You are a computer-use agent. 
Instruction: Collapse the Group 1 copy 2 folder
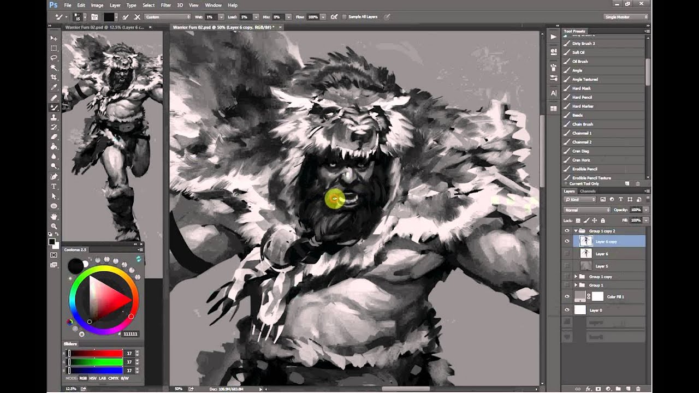(x=576, y=231)
